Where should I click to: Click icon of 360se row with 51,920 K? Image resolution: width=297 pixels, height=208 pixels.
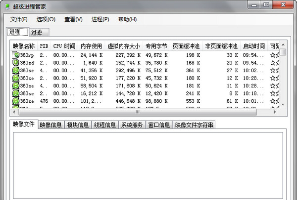16,78
